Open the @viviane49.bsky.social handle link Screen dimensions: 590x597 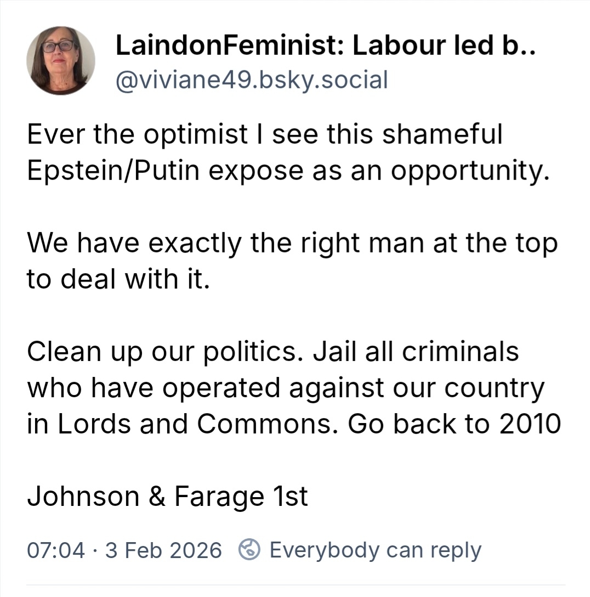pyautogui.click(x=251, y=80)
